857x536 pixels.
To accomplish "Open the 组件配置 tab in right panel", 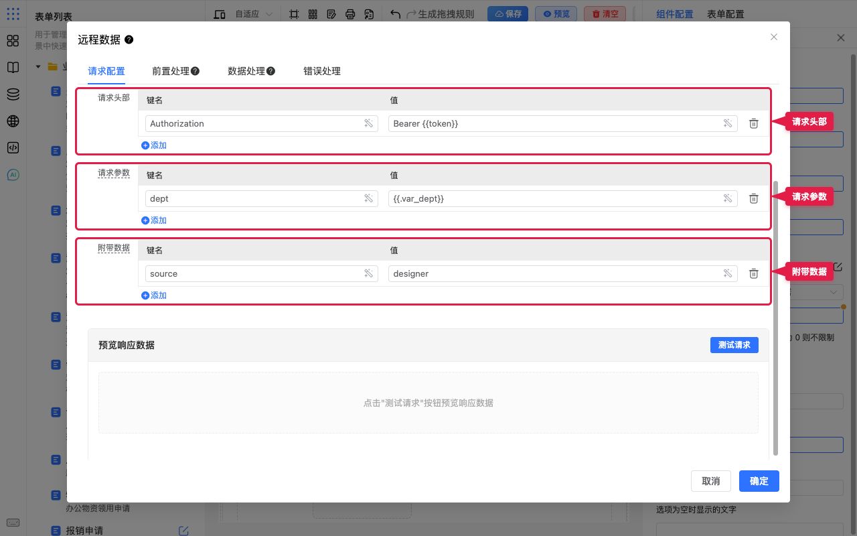I will (675, 14).
